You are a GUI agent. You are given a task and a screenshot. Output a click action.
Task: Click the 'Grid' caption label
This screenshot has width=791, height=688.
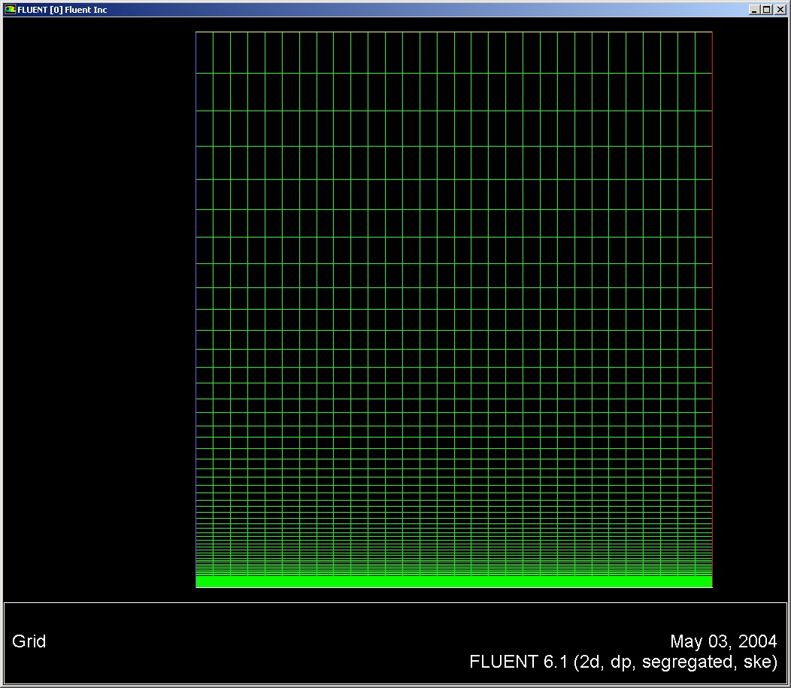click(29, 641)
